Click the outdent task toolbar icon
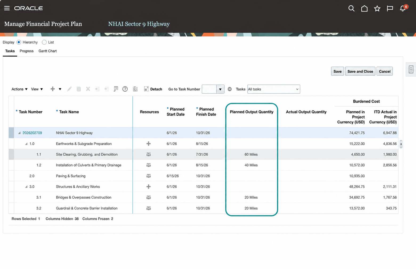This screenshot has width=416, height=269. tap(97, 89)
